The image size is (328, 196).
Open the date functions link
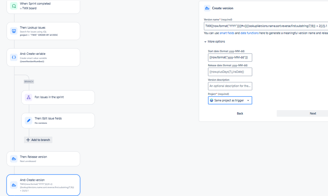249,33
